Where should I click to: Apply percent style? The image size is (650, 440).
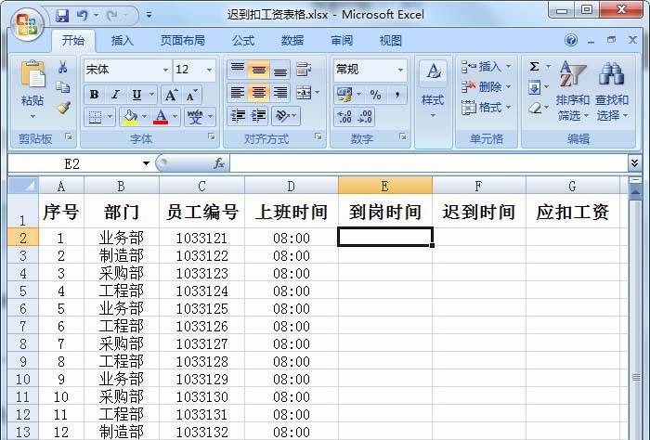click(375, 95)
